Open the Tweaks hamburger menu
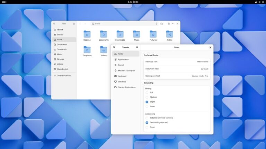 pos(137,47)
